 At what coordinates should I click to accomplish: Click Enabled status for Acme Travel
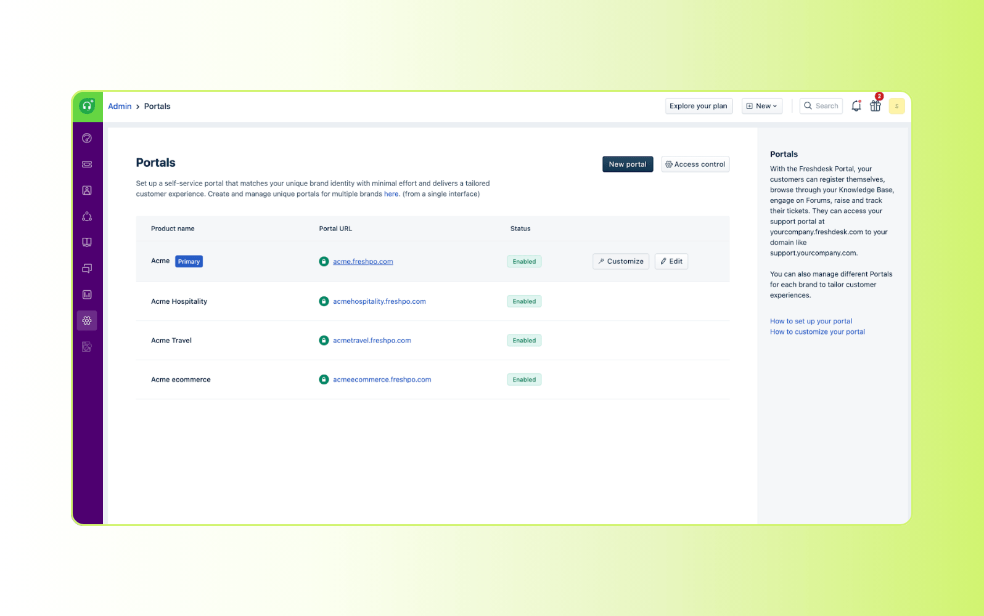point(524,340)
